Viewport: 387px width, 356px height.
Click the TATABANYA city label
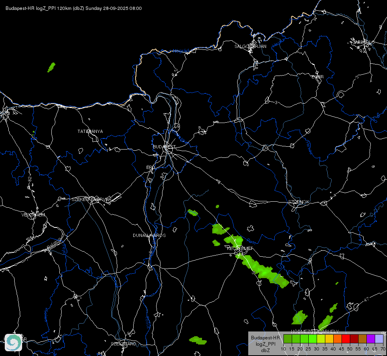tap(90, 131)
